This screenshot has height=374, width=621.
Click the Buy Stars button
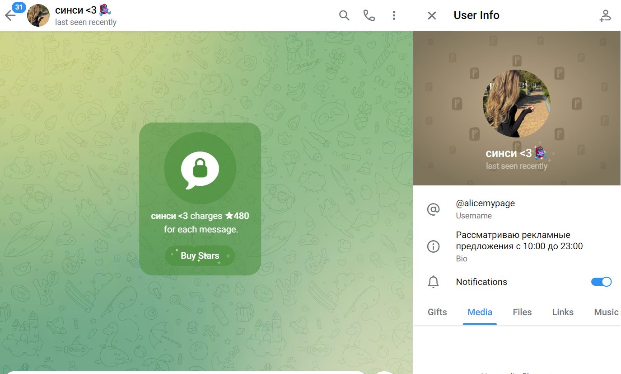[x=200, y=256]
